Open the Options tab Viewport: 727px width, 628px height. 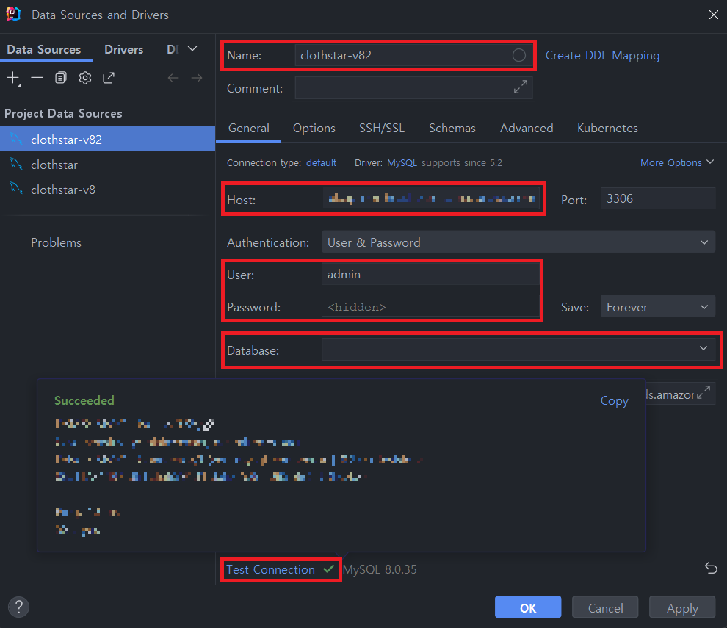(x=314, y=128)
